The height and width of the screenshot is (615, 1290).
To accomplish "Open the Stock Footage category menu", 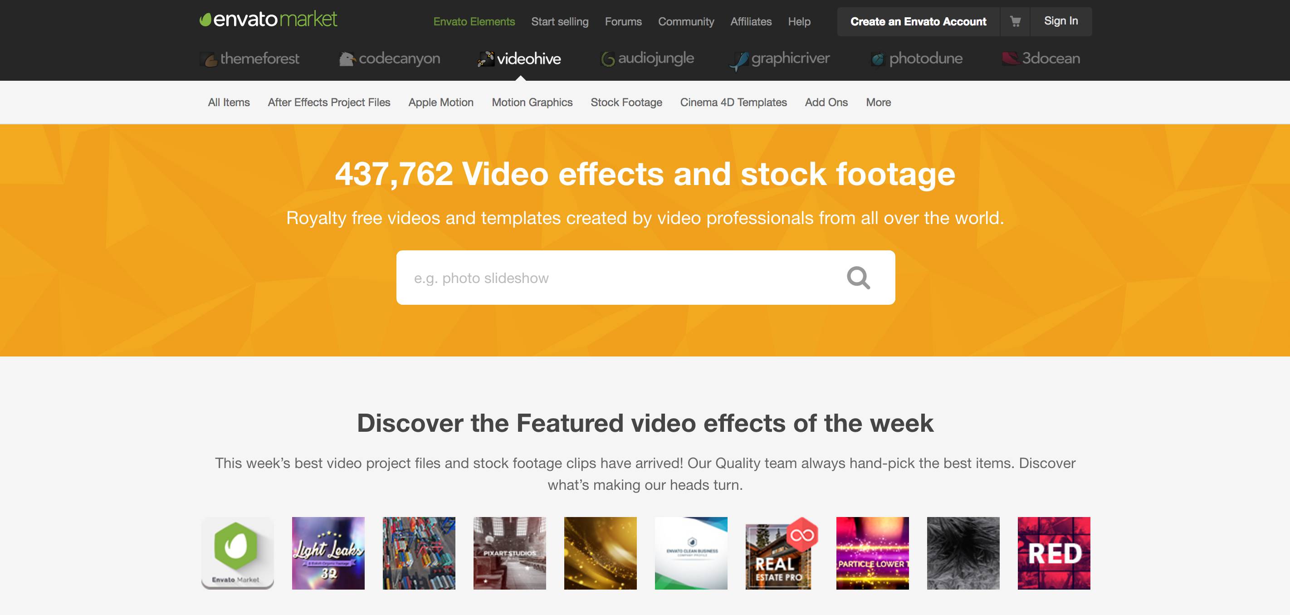I will 626,102.
